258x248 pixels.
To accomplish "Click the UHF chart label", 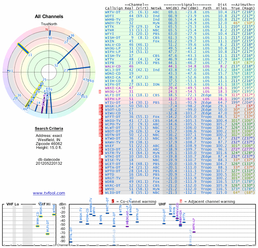I will click(x=162, y=204).
